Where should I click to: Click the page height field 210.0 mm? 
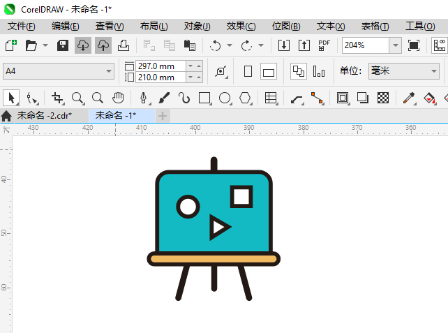(x=160, y=77)
